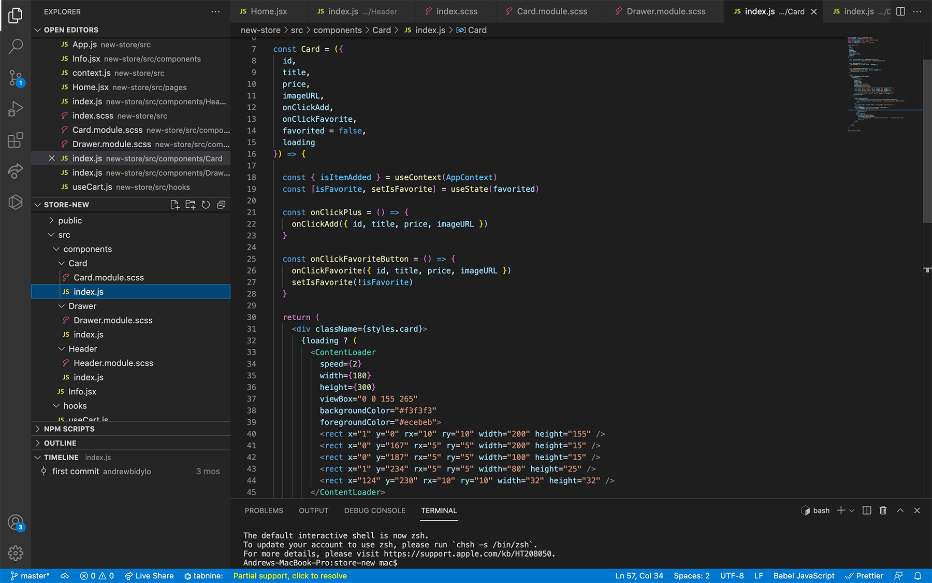Split the terminal panel

click(867, 510)
